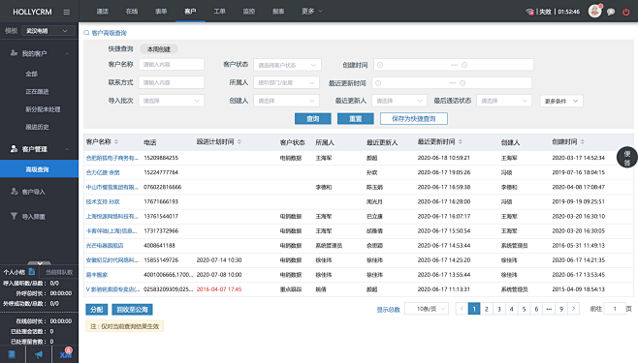638x363 pixels.
Task: Switch to the 监控 top tab
Action: click(248, 12)
